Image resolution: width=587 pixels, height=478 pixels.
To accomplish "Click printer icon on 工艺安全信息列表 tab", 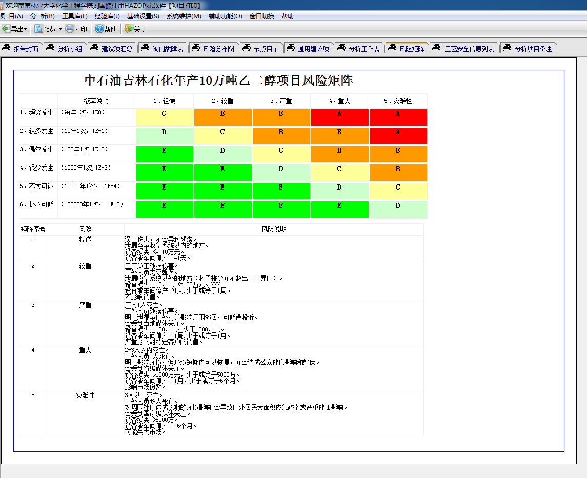I will click(436, 48).
